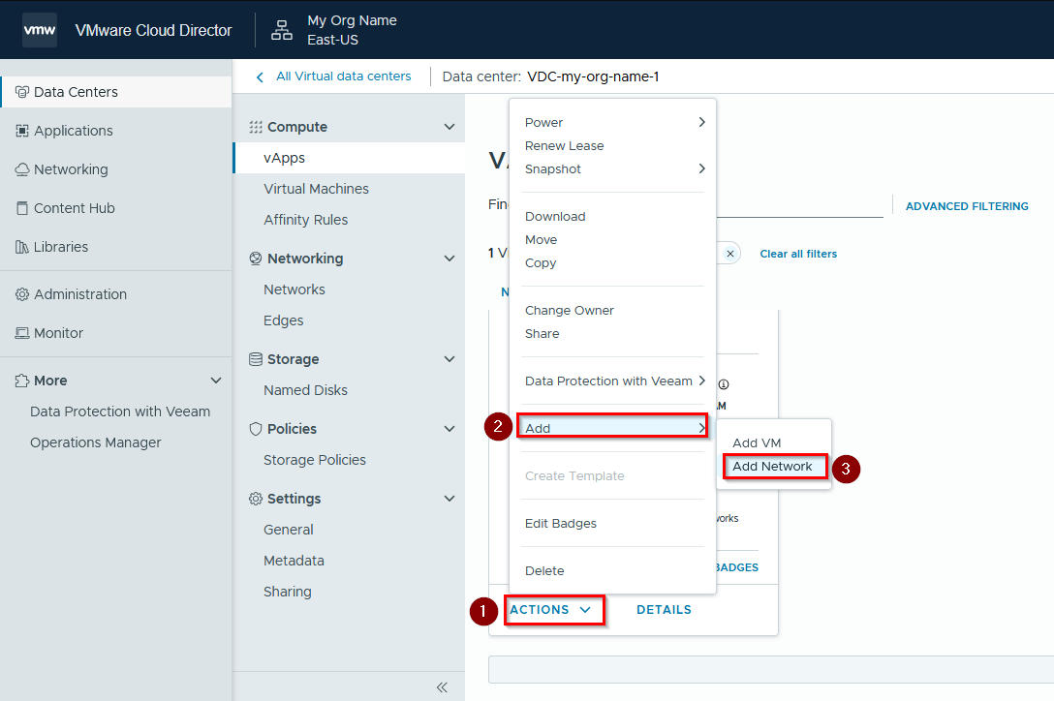Collapse the More section chevron

coord(216,381)
